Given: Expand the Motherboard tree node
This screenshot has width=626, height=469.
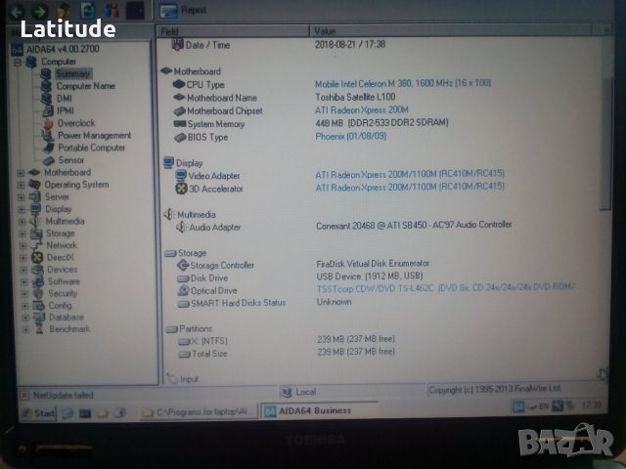Looking at the screenshot, I should point(21,173).
